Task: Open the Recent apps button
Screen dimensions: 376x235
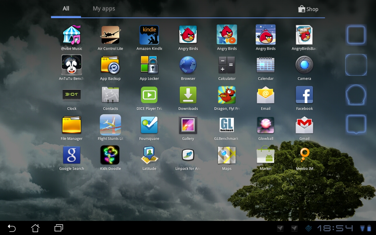Action: coord(59,228)
